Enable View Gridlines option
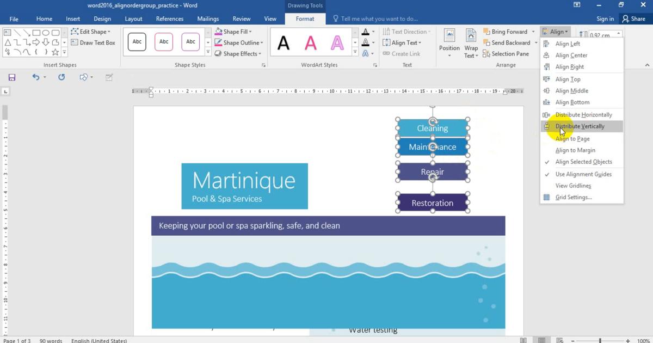653x343 pixels. 573,186
